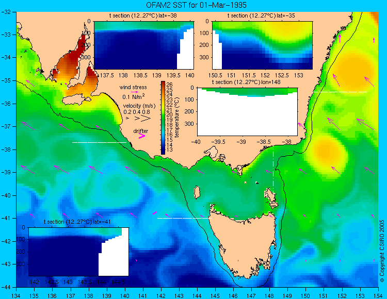Screen dimensions: 387x299
Task: Click the '137.5' tick on lat=-38 inset
Action: pyautogui.click(x=107, y=75)
